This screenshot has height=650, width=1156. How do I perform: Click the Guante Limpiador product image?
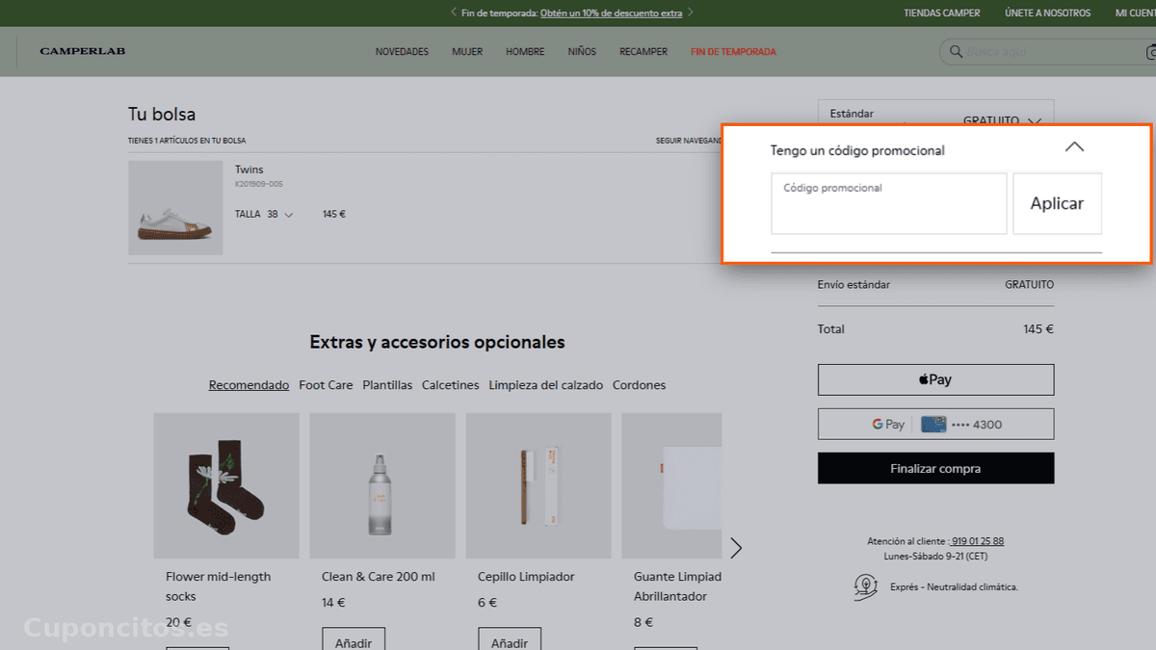click(x=671, y=485)
